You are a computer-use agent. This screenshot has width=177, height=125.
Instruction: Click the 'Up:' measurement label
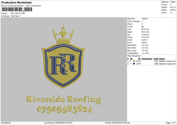(x=129, y=34)
